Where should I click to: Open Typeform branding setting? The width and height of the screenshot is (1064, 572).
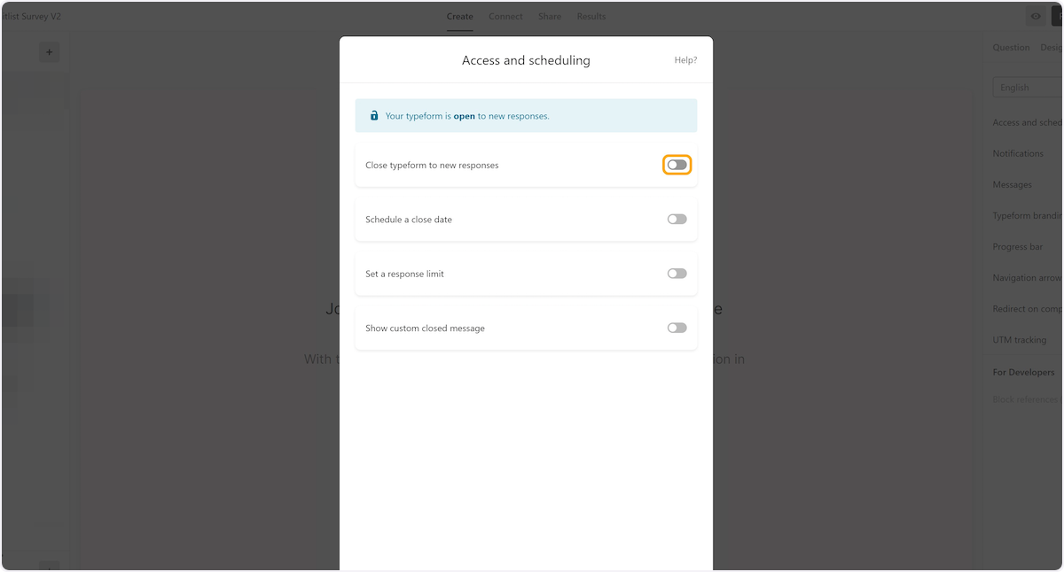tap(1027, 216)
